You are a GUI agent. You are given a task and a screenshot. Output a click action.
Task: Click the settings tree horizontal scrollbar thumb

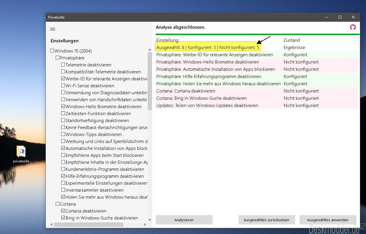point(88,224)
